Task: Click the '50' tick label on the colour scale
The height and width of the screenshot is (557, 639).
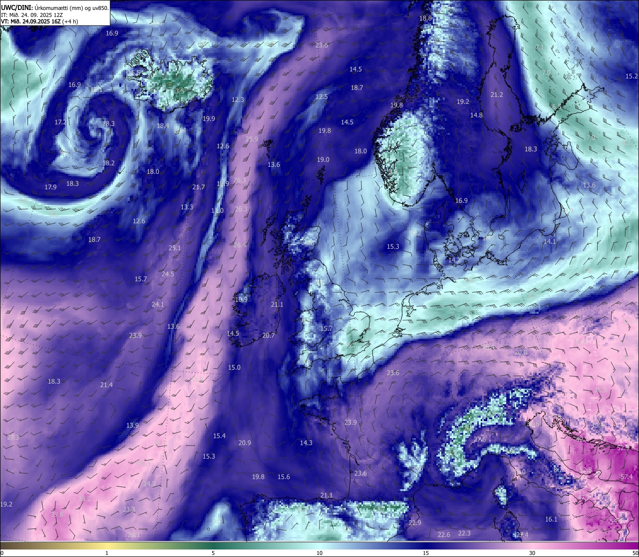Action: pyautogui.click(x=635, y=553)
